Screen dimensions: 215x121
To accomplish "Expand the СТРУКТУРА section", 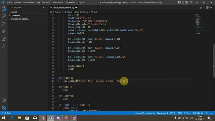I will pyautogui.click(x=15, y=16).
